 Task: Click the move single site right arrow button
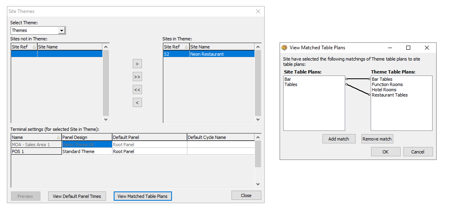point(137,64)
